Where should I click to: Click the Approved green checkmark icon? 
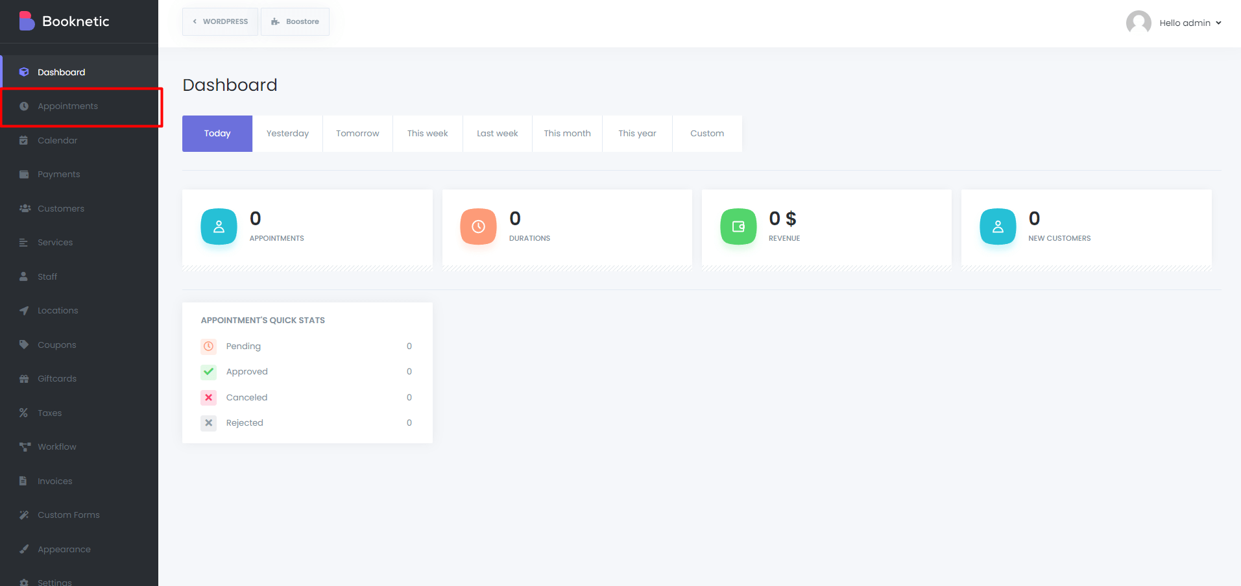pyautogui.click(x=209, y=372)
